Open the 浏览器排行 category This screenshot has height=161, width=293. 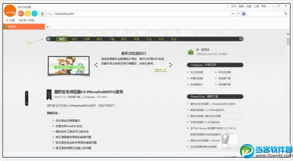click(196, 84)
